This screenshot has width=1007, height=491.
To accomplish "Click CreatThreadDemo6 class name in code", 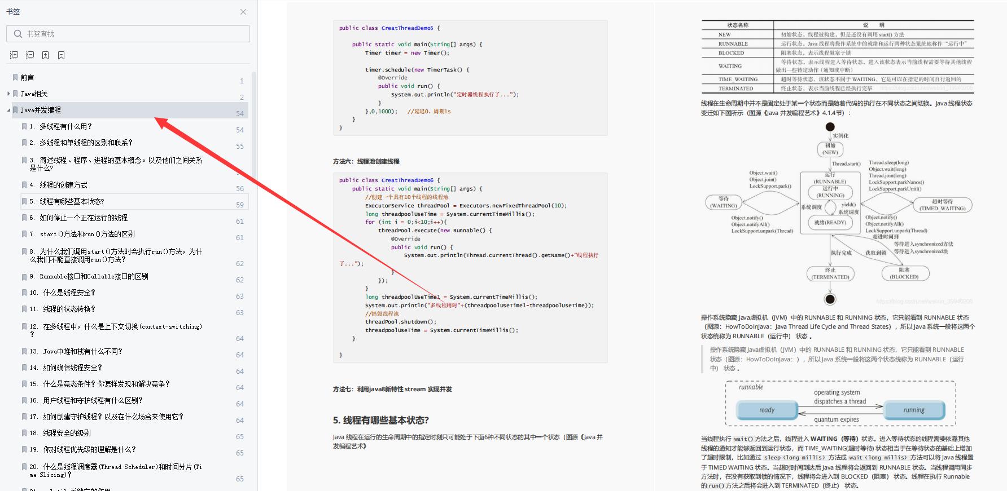I will click(x=407, y=180).
